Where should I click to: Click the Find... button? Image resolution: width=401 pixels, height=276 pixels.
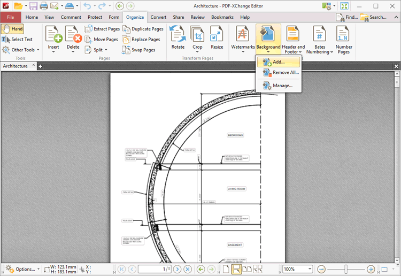tap(347, 17)
